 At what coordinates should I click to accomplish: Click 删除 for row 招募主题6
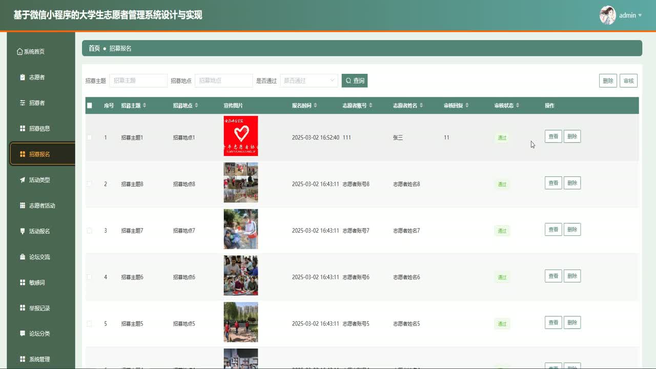click(572, 276)
